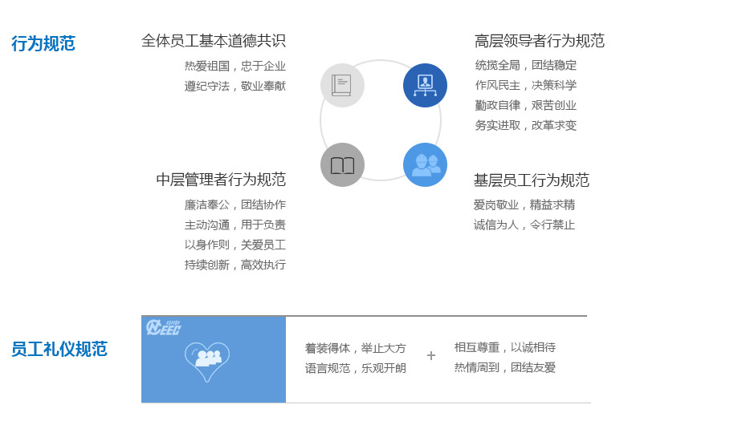Click the plus sign between etiquette texts

(431, 355)
